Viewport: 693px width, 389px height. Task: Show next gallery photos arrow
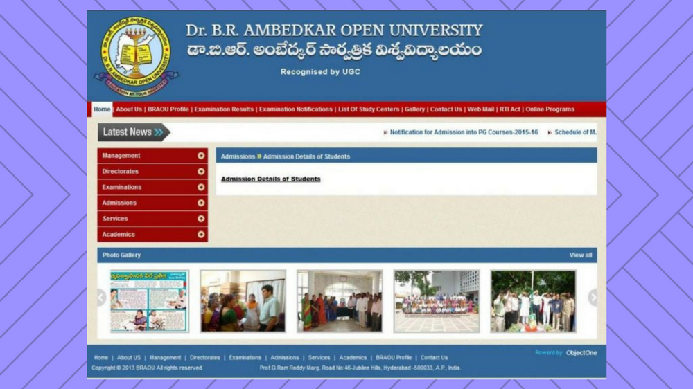(x=593, y=298)
